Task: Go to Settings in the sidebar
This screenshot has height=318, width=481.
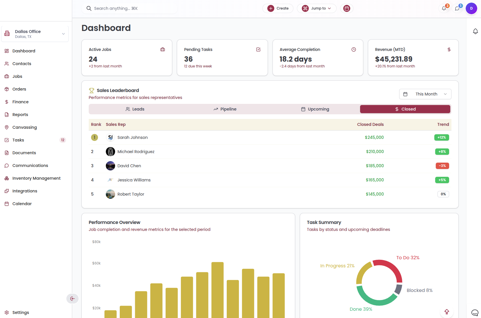Action: pyautogui.click(x=21, y=313)
